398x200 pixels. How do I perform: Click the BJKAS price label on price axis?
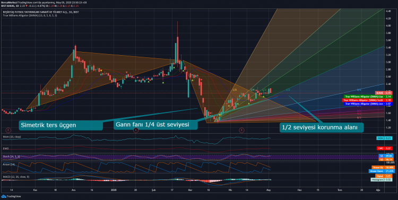384,93
